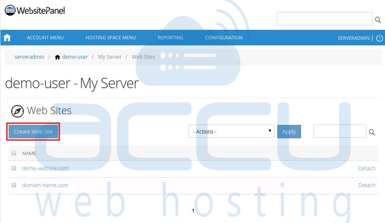Image resolution: width=385 pixels, height=223 pixels.
Task: Focus the top global search field
Action: [x=324, y=19]
